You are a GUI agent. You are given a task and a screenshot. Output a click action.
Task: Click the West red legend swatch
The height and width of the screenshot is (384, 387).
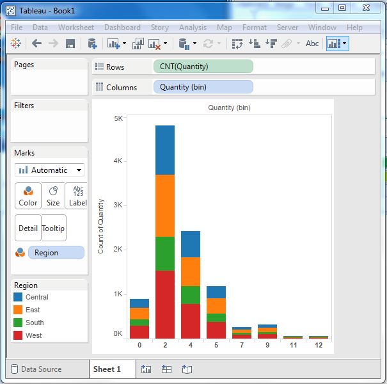[18, 335]
